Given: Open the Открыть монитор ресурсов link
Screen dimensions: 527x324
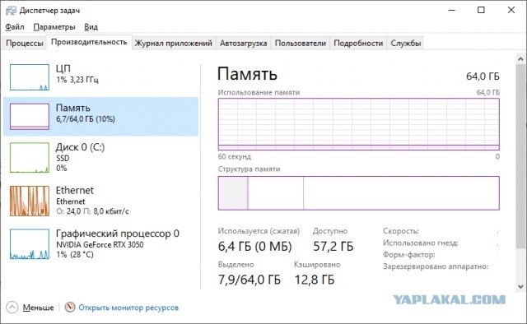Looking at the screenshot, I should tap(128, 308).
